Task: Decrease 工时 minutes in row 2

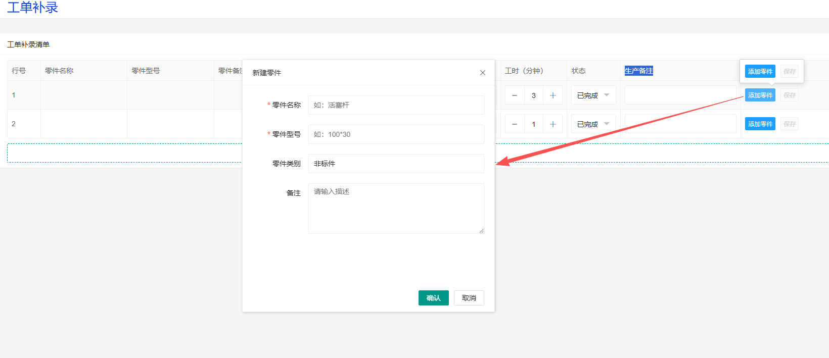Action: (515, 124)
